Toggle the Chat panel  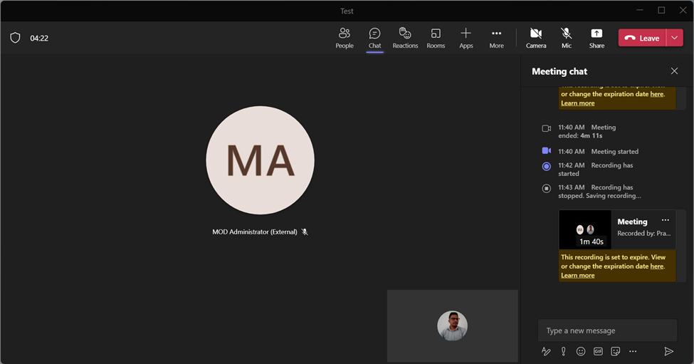tap(374, 38)
